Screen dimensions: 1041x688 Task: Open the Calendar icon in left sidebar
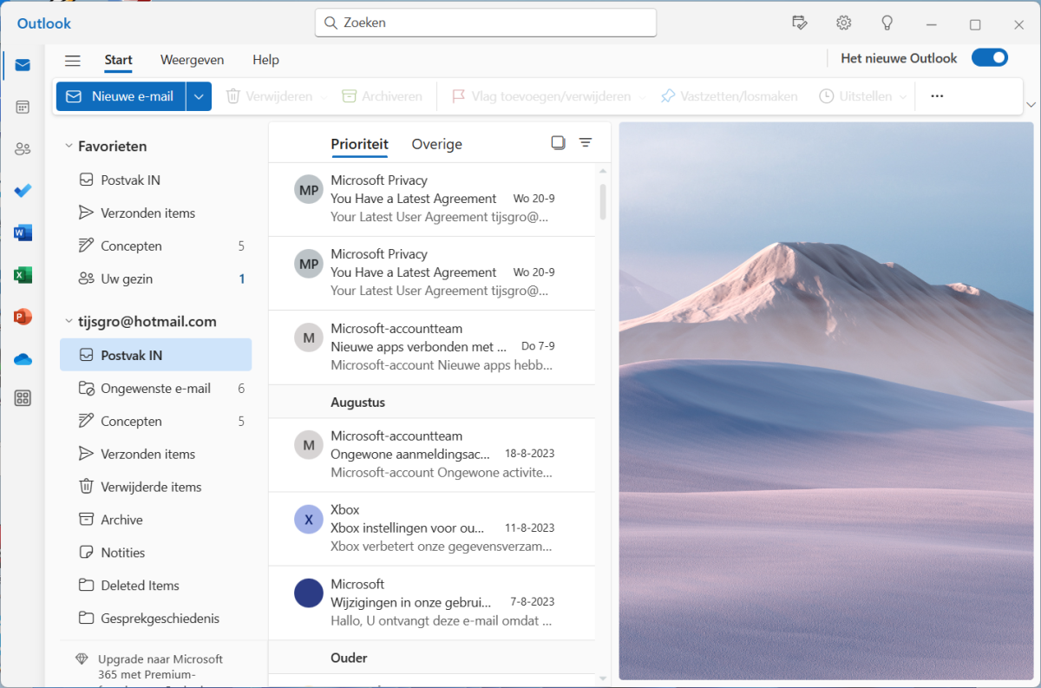[23, 107]
